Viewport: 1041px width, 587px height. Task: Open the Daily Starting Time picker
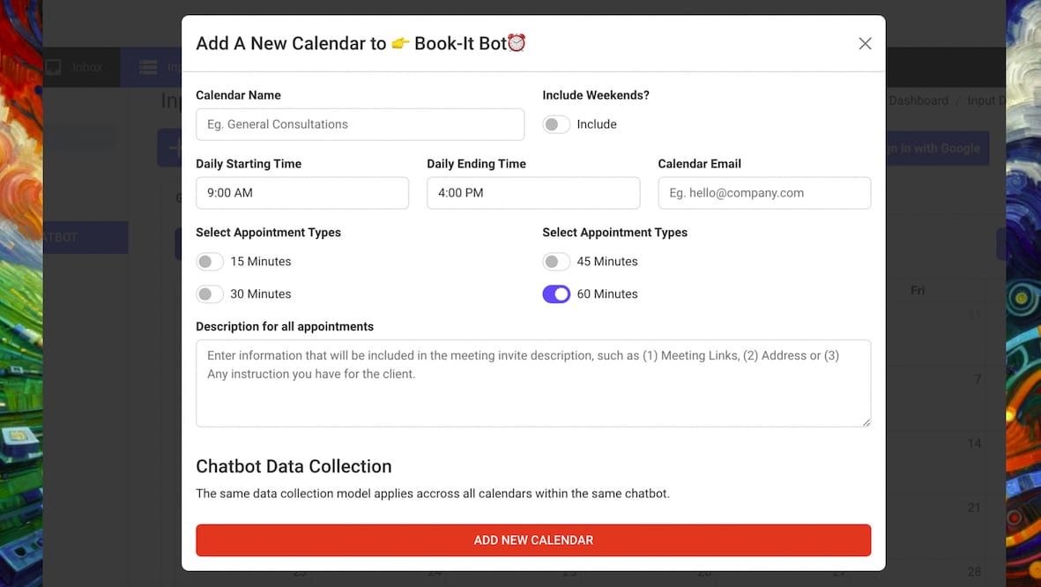click(x=302, y=193)
